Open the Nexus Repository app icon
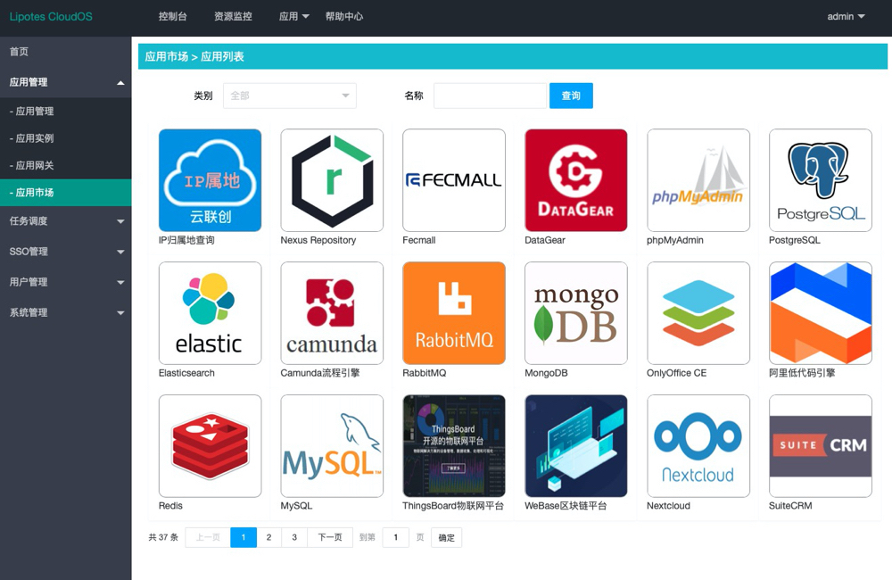892x580 pixels. click(332, 180)
